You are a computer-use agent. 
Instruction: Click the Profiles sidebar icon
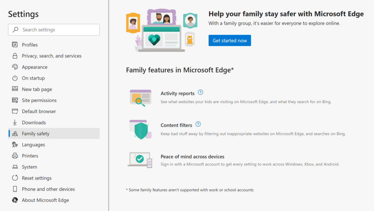click(x=15, y=45)
